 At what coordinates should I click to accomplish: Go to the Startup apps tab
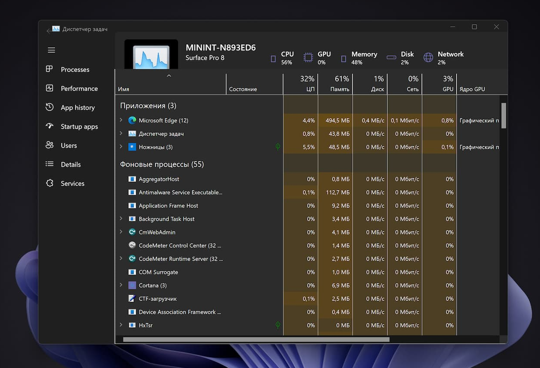(79, 127)
